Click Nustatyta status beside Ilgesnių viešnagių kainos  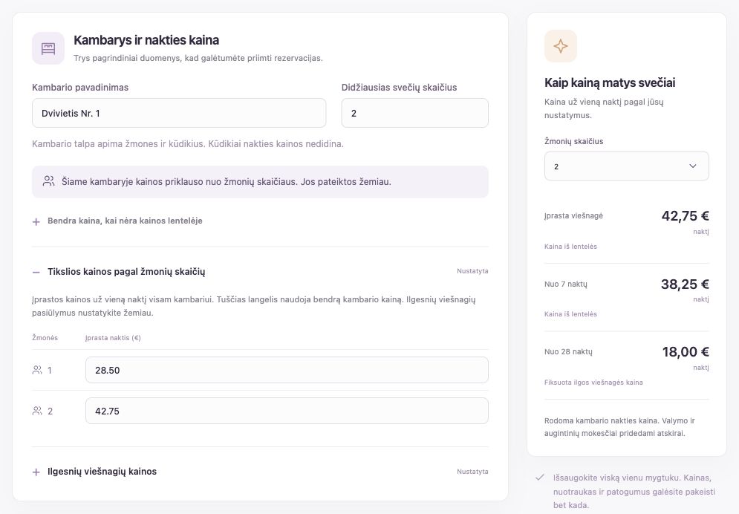coord(472,472)
